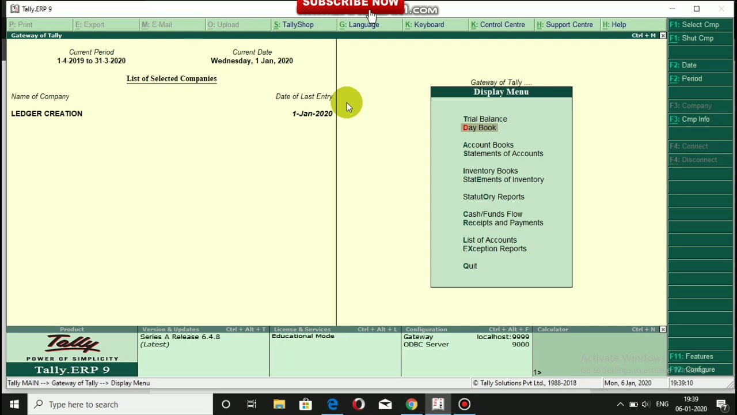Close the Gateway of Tally panel
The image size is (737, 415).
(663, 36)
